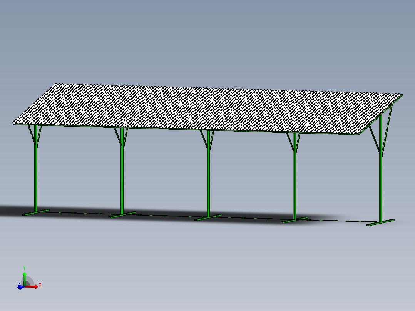Select the fourth column from the left
The height and width of the screenshot is (311, 415).
point(294,176)
